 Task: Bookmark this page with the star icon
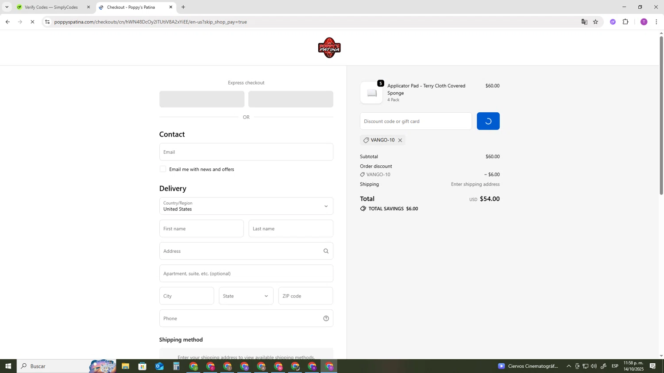(x=596, y=22)
